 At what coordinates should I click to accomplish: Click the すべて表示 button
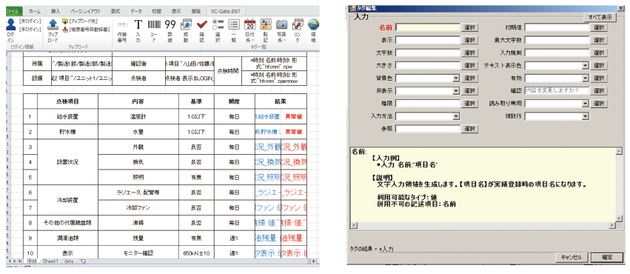[600, 18]
